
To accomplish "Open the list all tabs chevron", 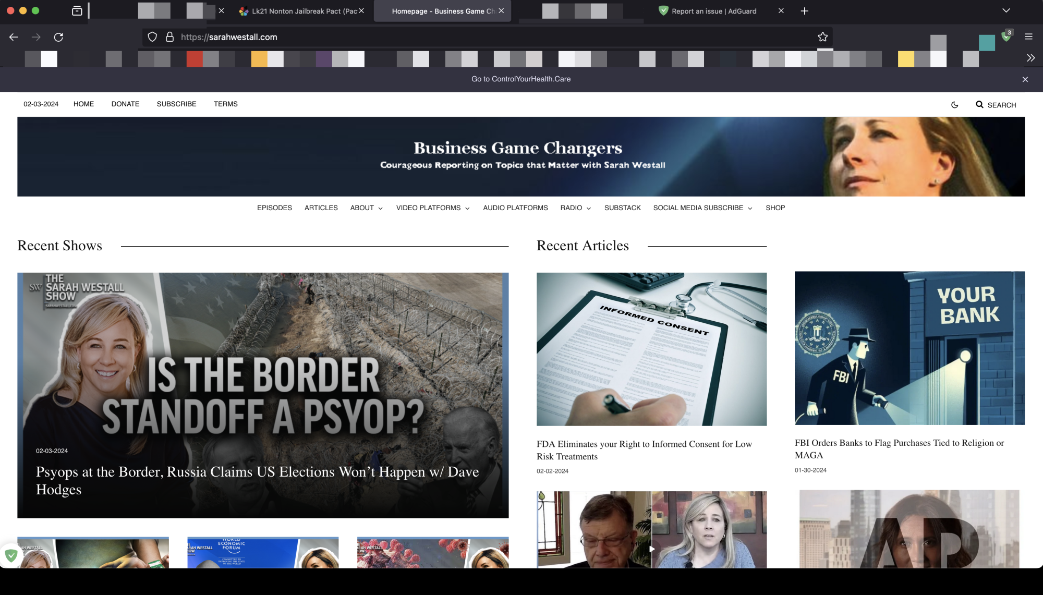I will 1006,11.
